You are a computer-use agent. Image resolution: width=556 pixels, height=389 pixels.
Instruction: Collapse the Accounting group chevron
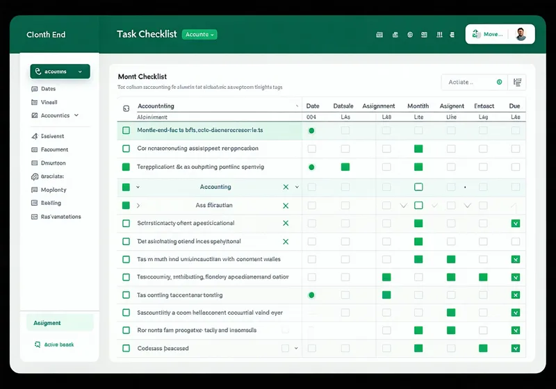pos(138,187)
